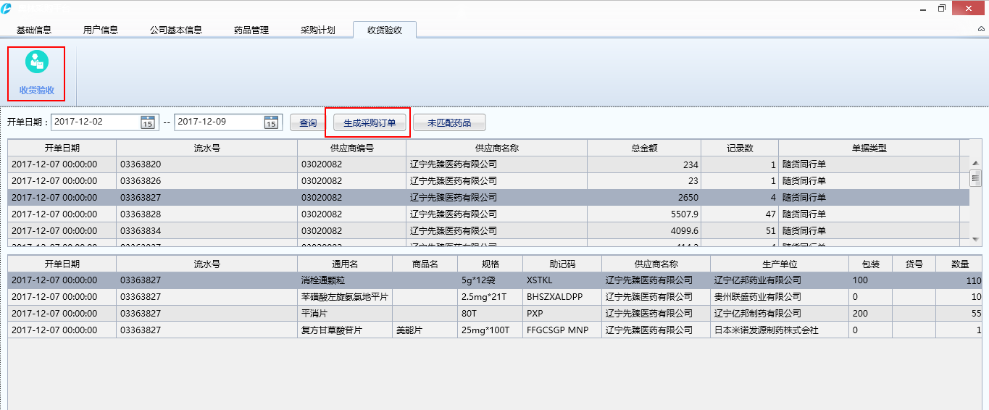
Task: Open the 用户信息 tab
Action: point(101,30)
